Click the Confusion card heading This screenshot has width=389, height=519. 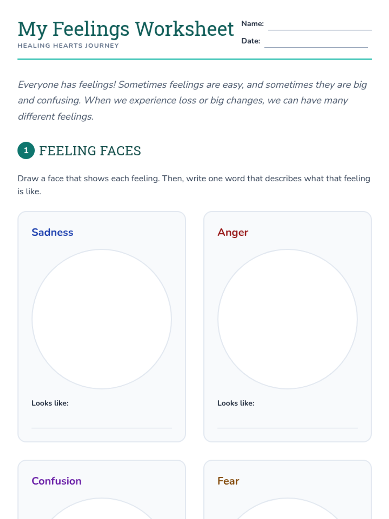pos(56,481)
